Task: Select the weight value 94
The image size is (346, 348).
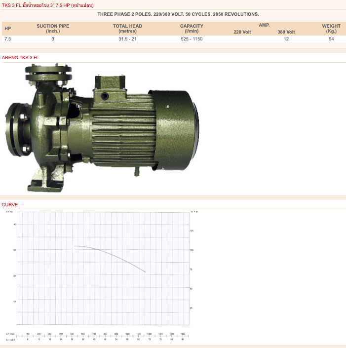Action: pos(331,39)
